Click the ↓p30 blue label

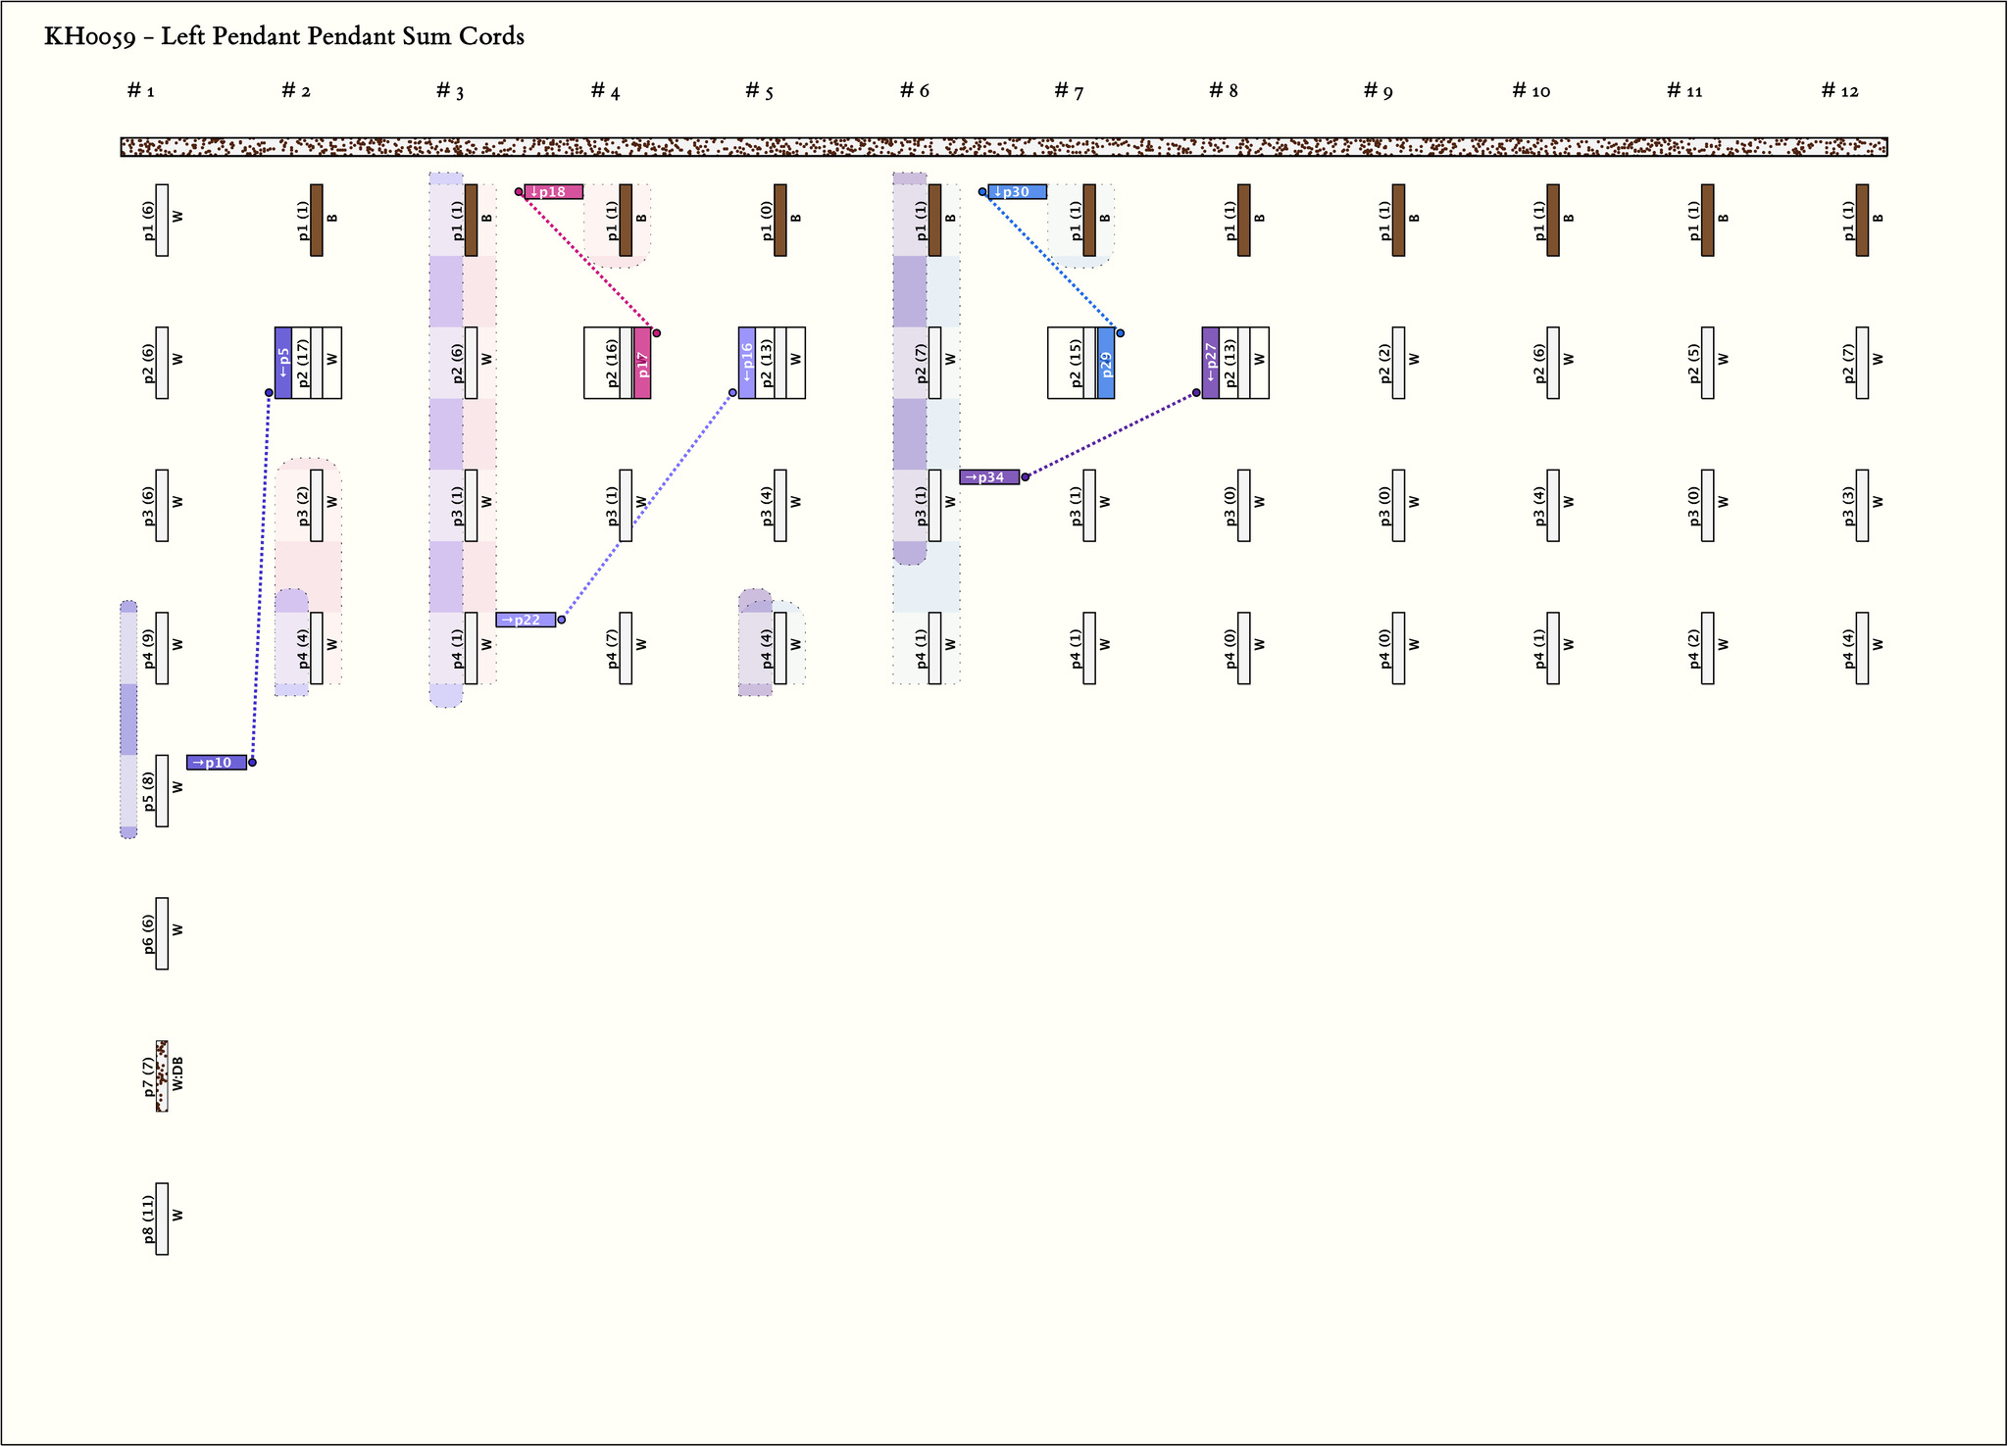point(1017,192)
